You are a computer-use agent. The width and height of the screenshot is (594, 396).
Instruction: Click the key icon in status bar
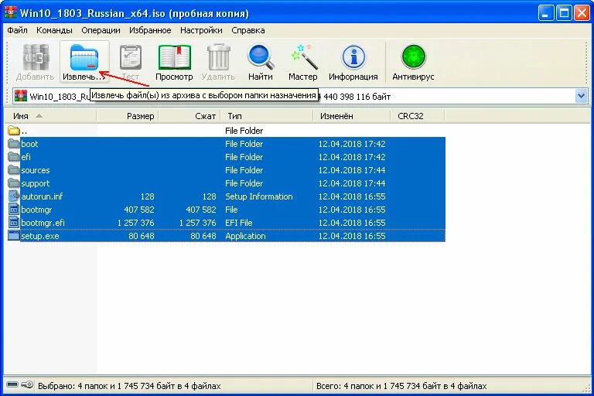pos(27,385)
